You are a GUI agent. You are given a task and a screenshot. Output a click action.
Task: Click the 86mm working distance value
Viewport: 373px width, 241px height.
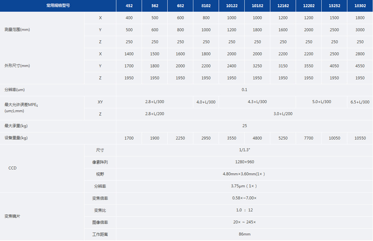pyautogui.click(x=244, y=234)
